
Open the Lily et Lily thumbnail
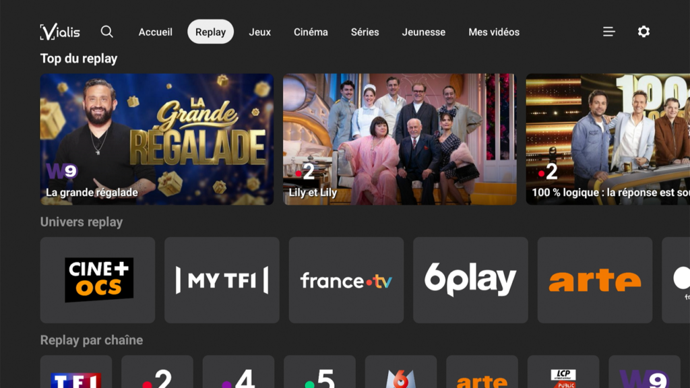click(400, 139)
